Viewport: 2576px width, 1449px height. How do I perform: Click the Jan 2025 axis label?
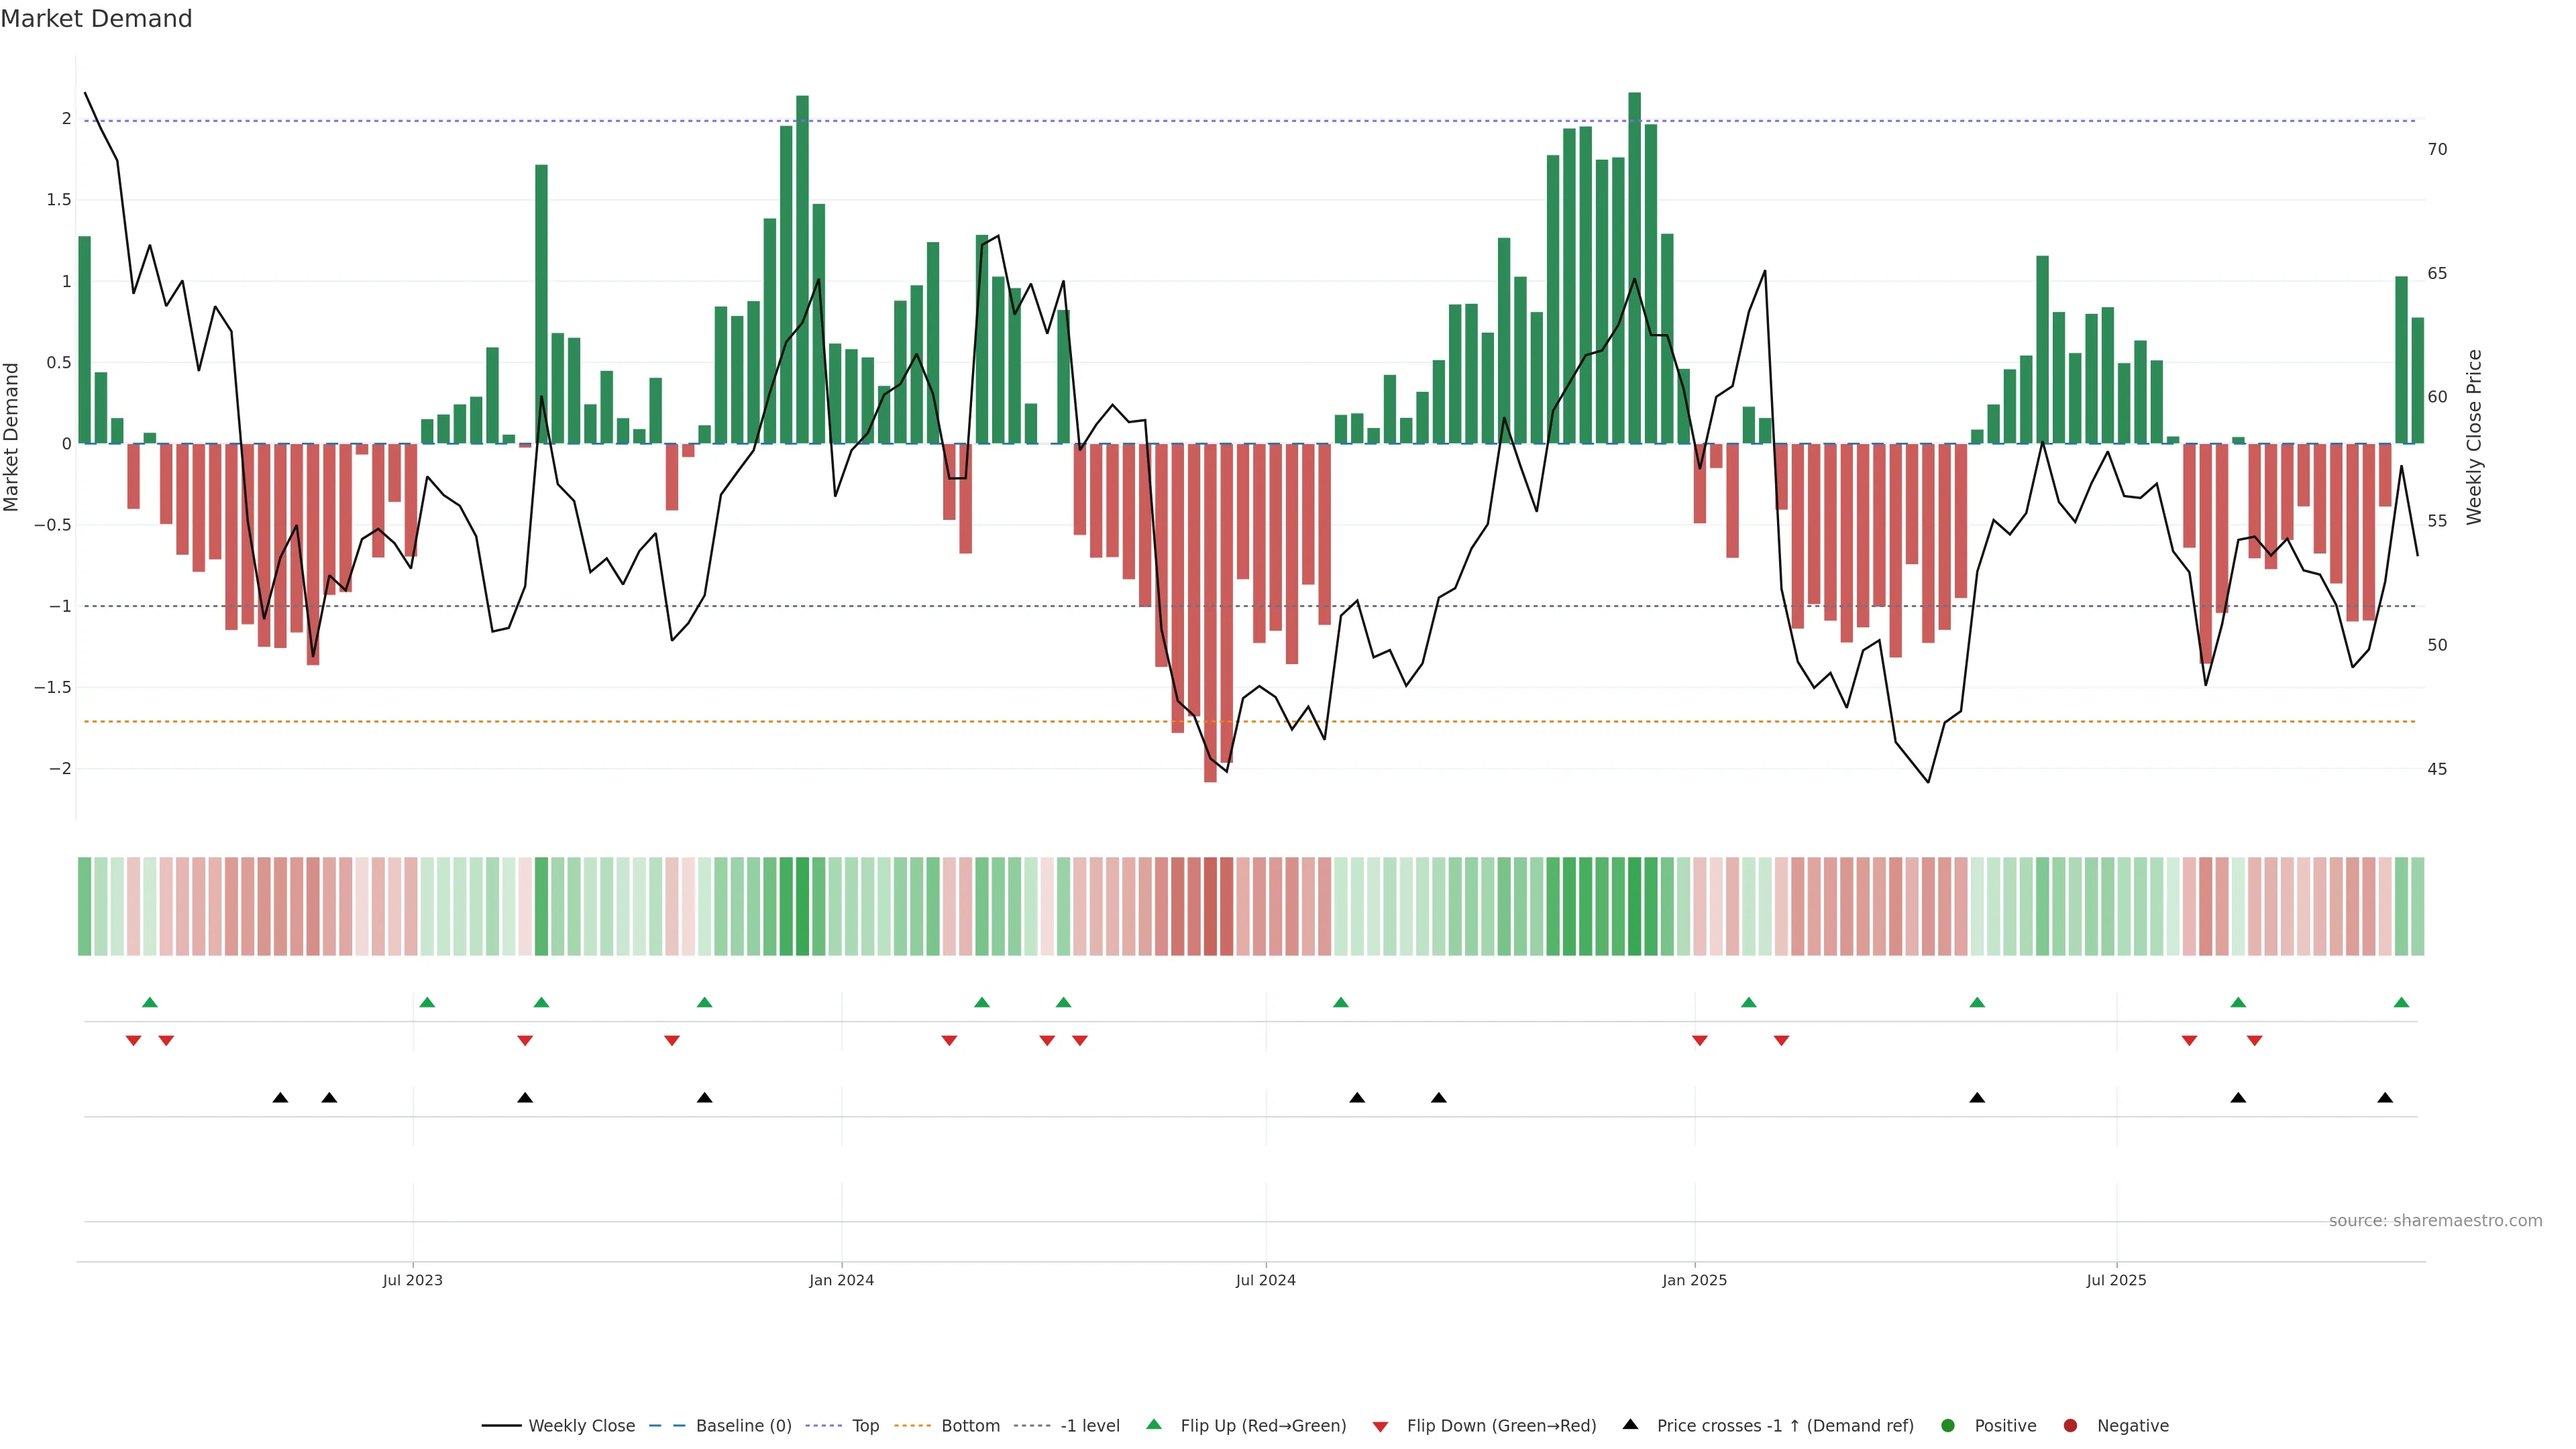pyautogui.click(x=1694, y=1281)
